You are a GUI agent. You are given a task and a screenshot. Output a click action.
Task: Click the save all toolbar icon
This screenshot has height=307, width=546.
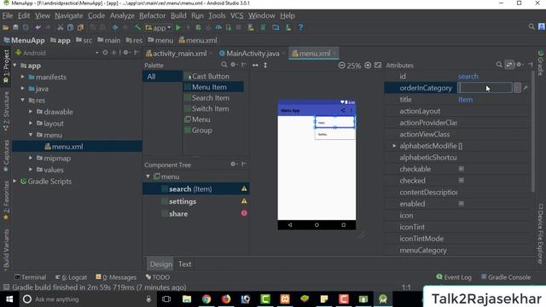pos(15,27)
